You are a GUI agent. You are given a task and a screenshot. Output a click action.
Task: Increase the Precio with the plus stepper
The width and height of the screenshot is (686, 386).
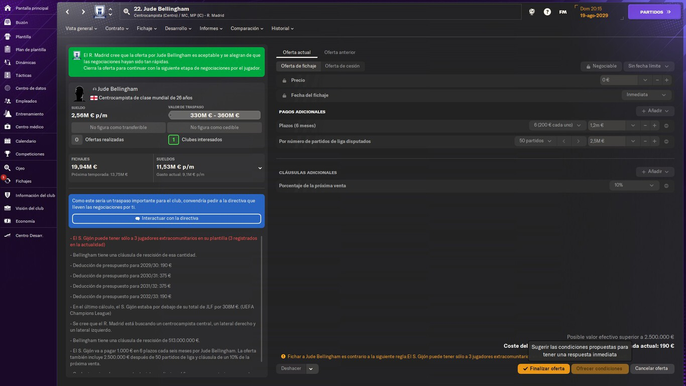tap(666, 80)
